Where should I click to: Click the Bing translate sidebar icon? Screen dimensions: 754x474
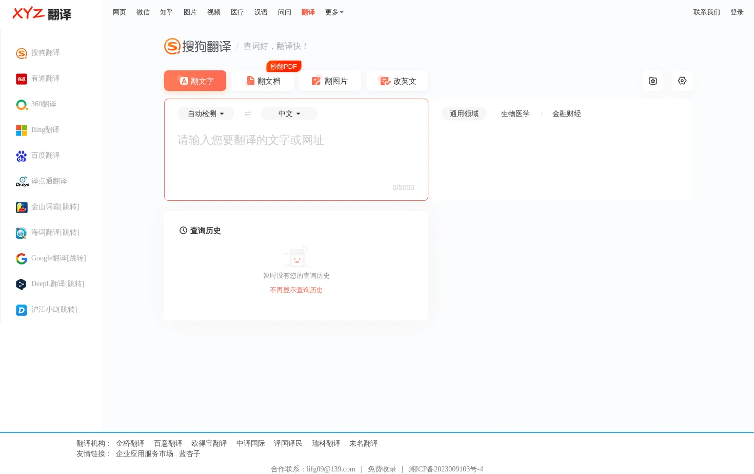click(22, 130)
